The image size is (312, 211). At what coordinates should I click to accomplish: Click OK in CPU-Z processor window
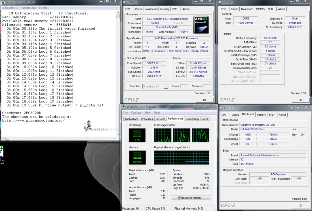tap(205, 100)
